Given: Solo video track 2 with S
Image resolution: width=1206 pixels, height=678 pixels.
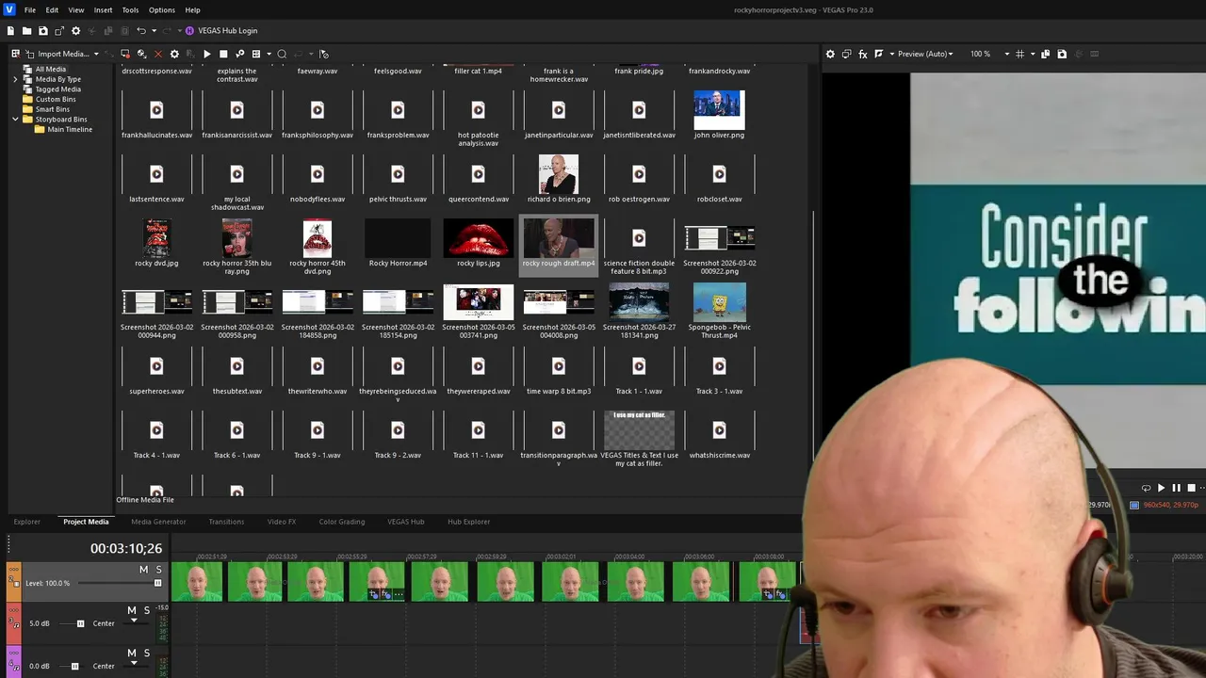Looking at the screenshot, I should tap(158, 570).
